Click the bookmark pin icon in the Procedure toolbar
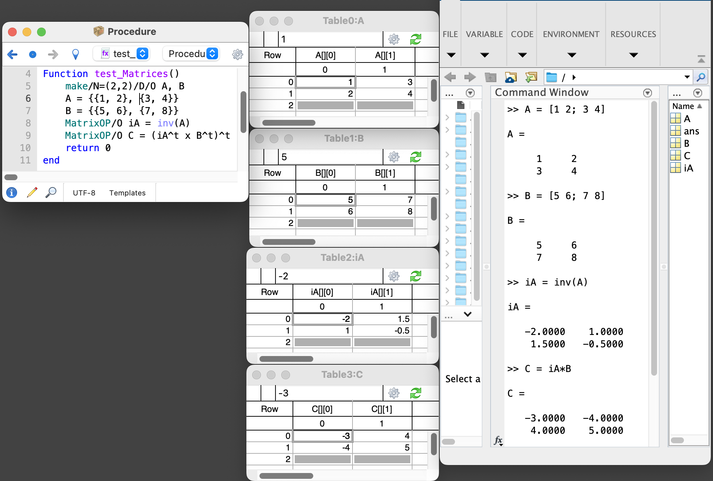 [75, 54]
